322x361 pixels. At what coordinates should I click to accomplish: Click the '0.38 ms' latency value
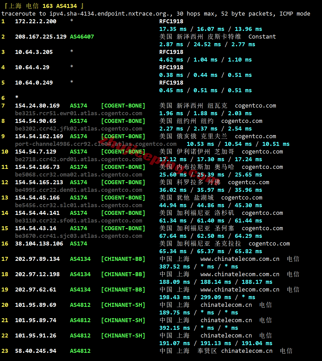tap(171, 75)
